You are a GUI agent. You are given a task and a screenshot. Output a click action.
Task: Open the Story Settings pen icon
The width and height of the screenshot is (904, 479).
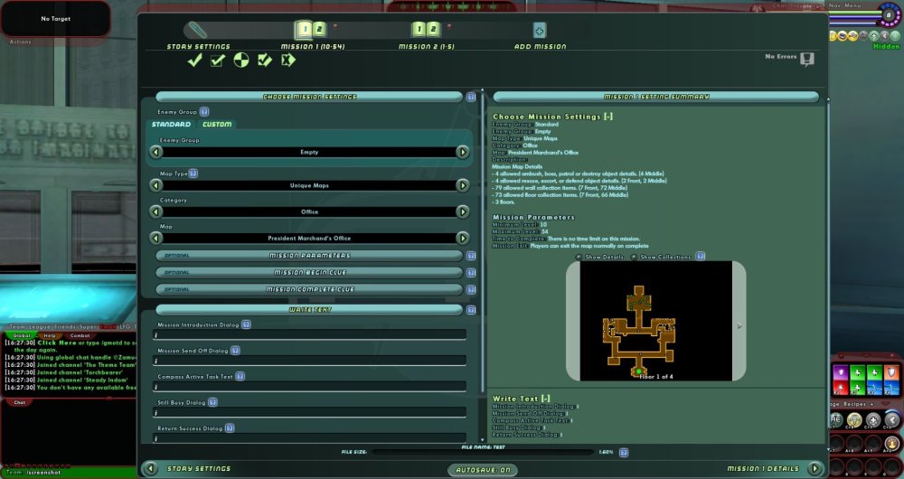(197, 30)
